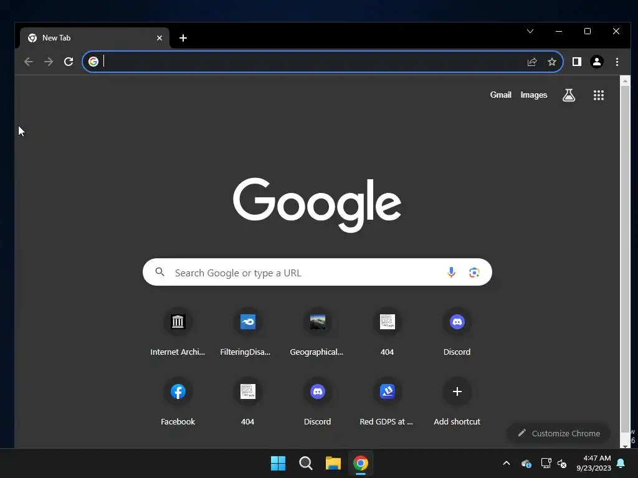Open the Google apps grid
The height and width of the screenshot is (478, 638).
(x=598, y=95)
